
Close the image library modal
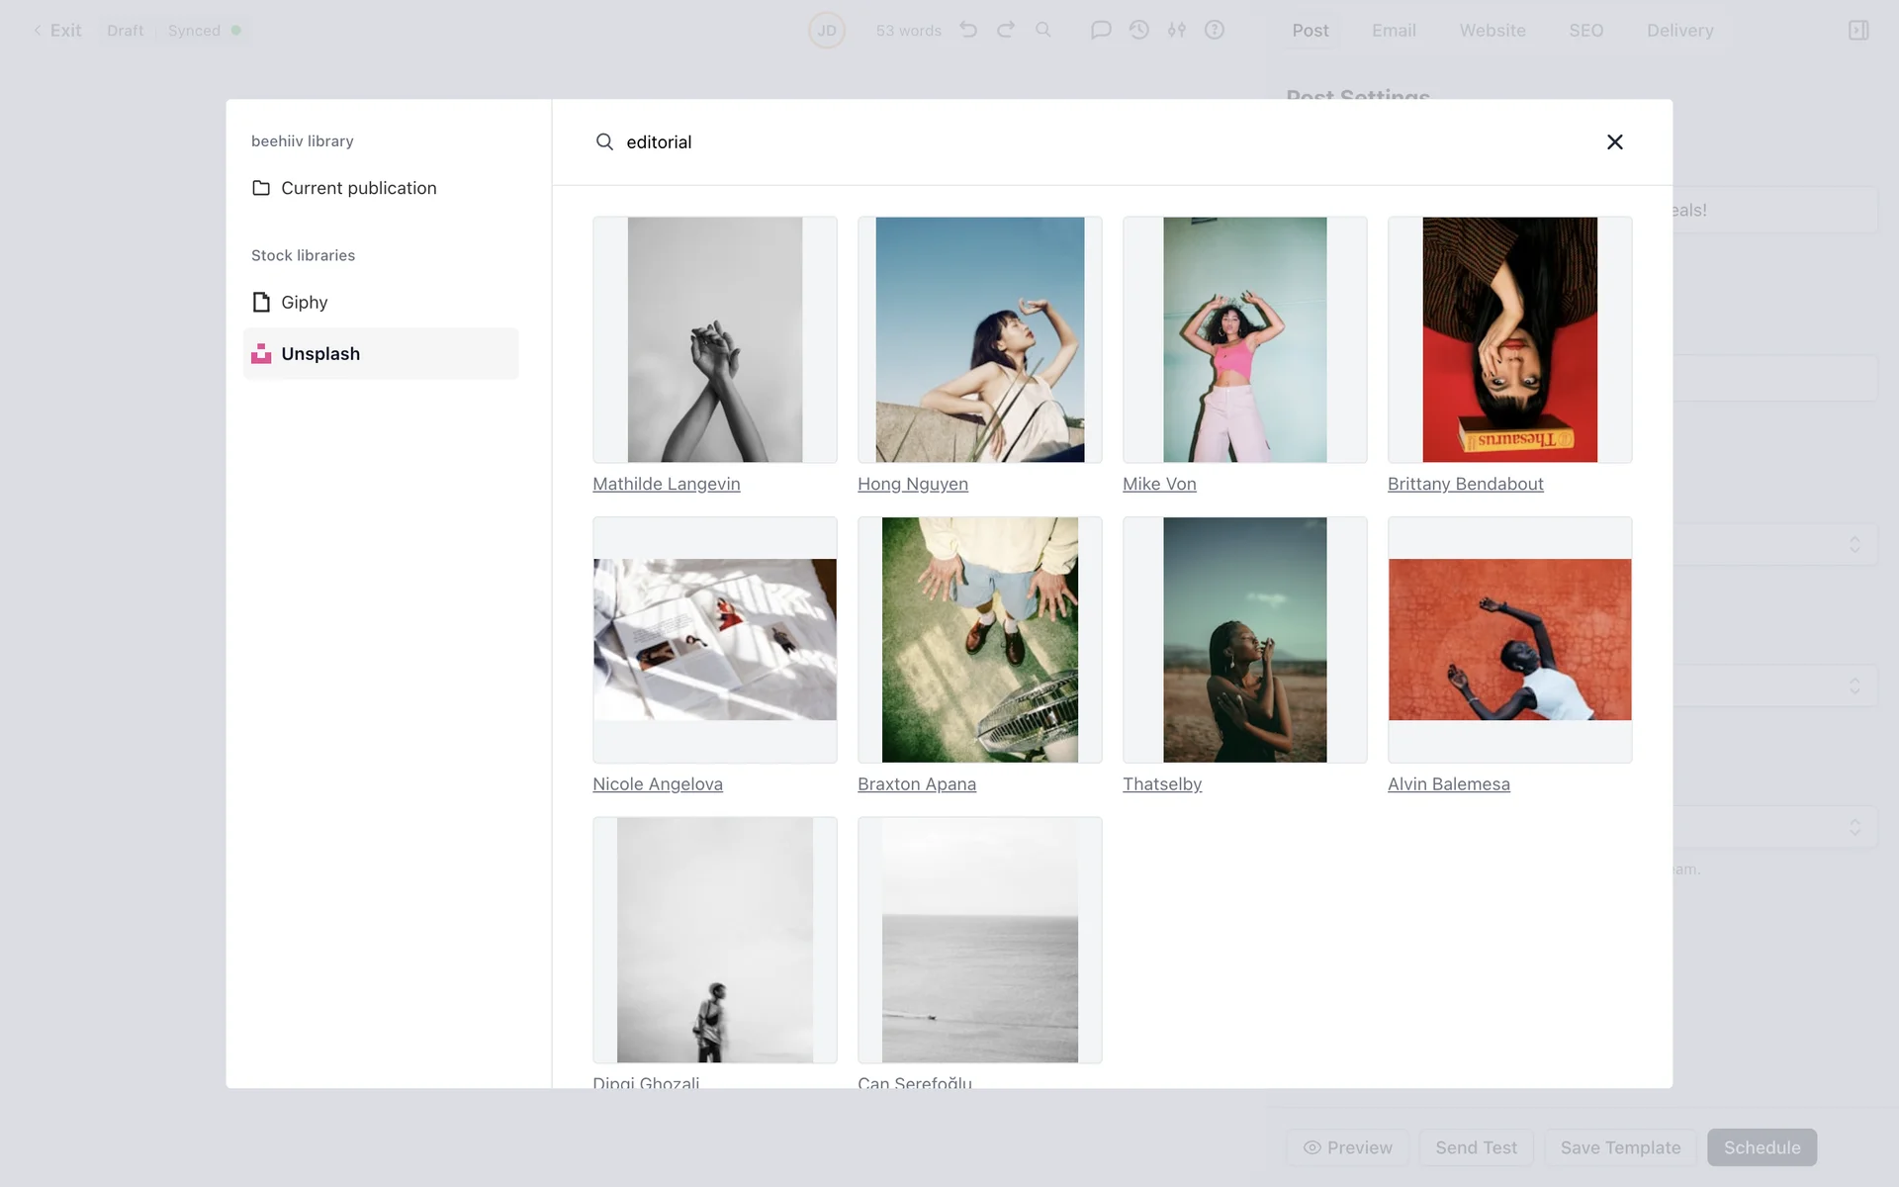point(1614,142)
